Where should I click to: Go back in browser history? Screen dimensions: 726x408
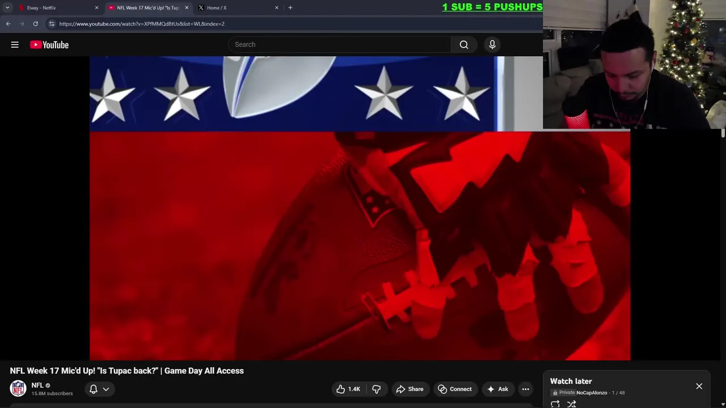pos(8,24)
